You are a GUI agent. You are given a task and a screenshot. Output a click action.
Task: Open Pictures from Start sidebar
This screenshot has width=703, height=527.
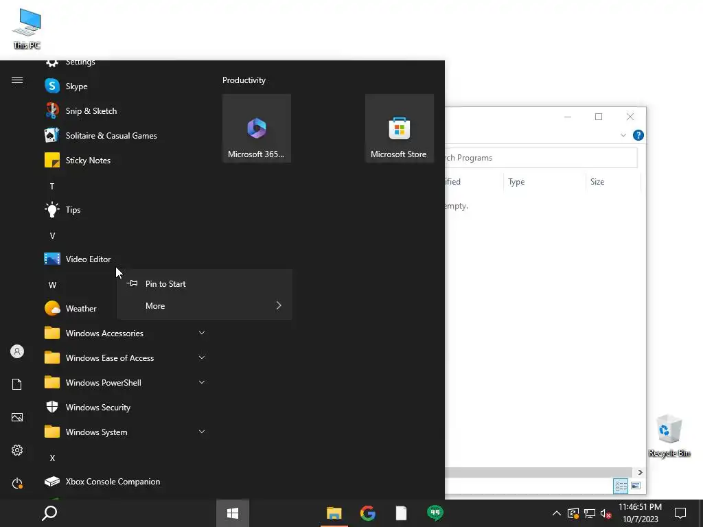point(17,417)
